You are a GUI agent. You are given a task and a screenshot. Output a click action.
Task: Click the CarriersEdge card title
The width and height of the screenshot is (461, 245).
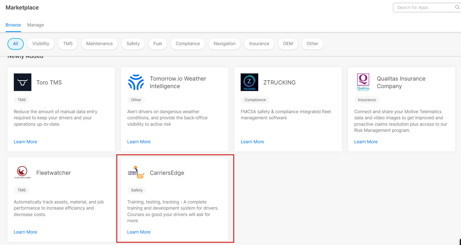(x=167, y=173)
